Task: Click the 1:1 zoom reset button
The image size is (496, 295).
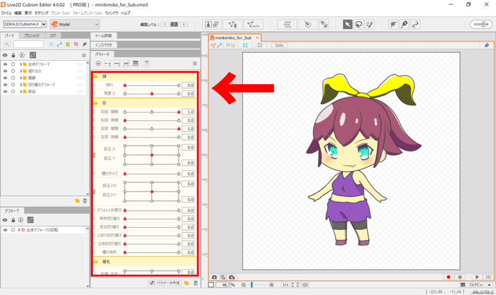Action: (285, 285)
